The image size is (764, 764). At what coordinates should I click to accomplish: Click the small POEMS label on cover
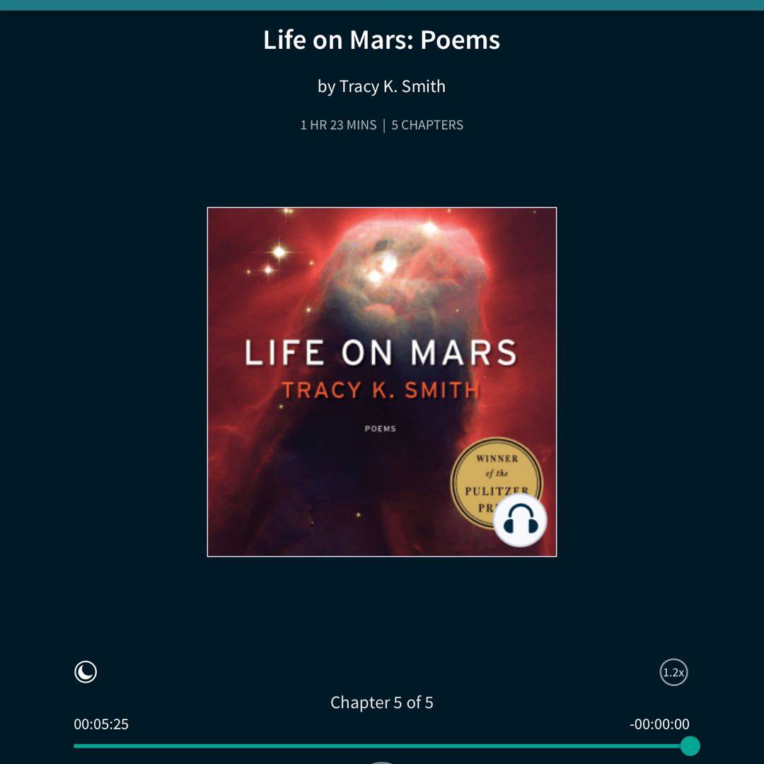[380, 429]
